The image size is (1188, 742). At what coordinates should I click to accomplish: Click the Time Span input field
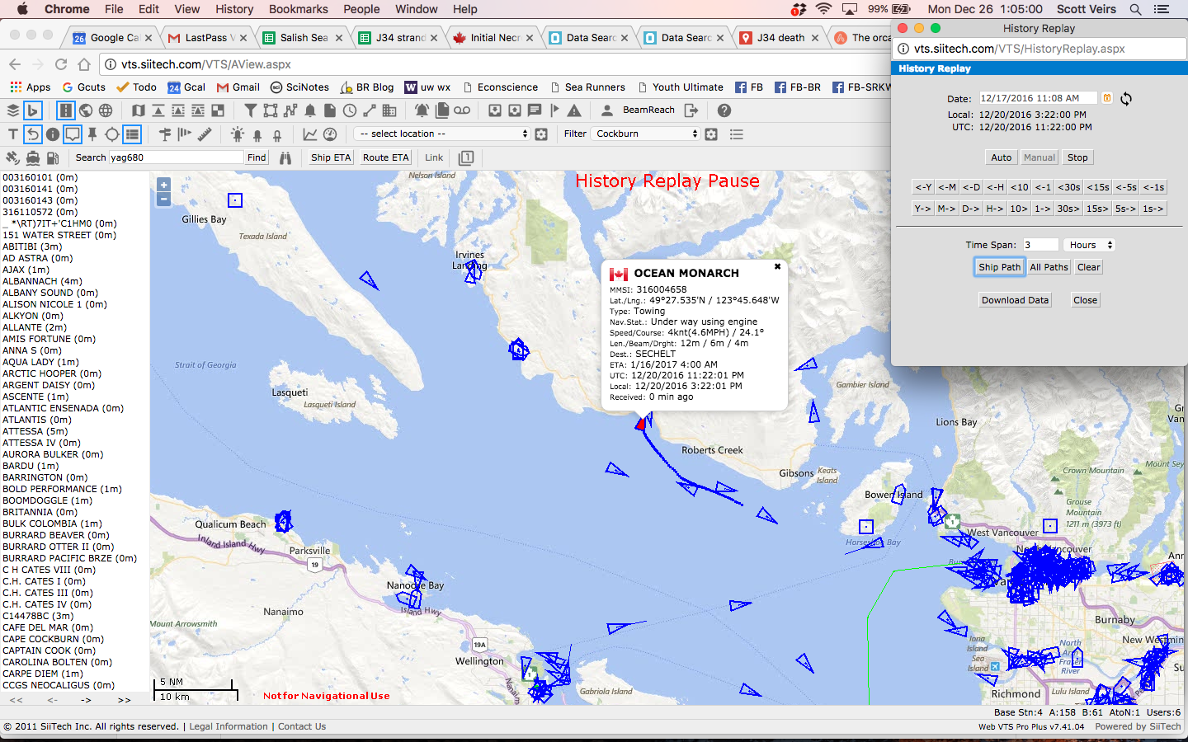click(1040, 245)
